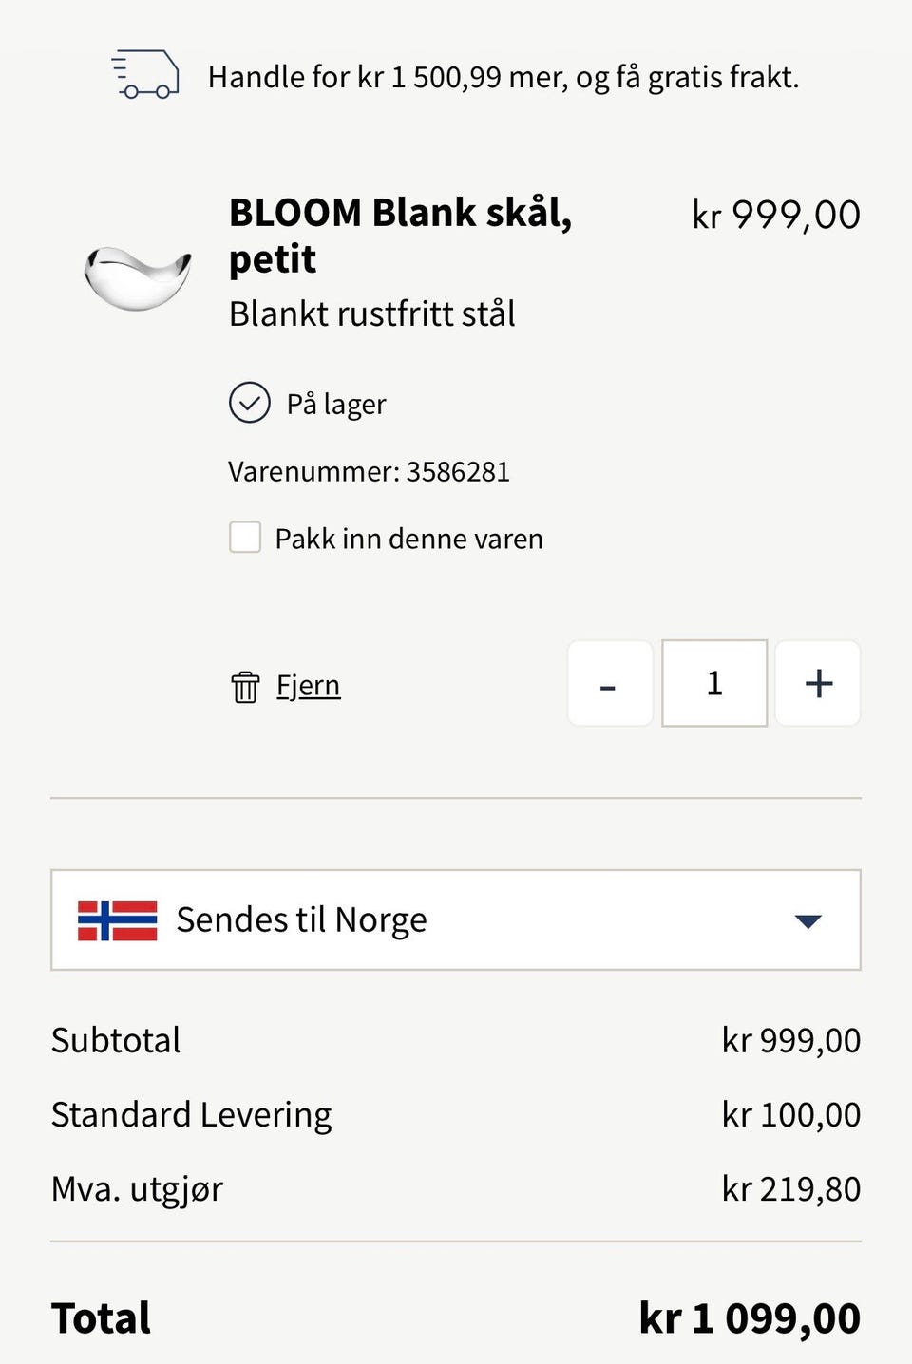
Task: Click the Varenummer 3586281 text
Action: [370, 471]
